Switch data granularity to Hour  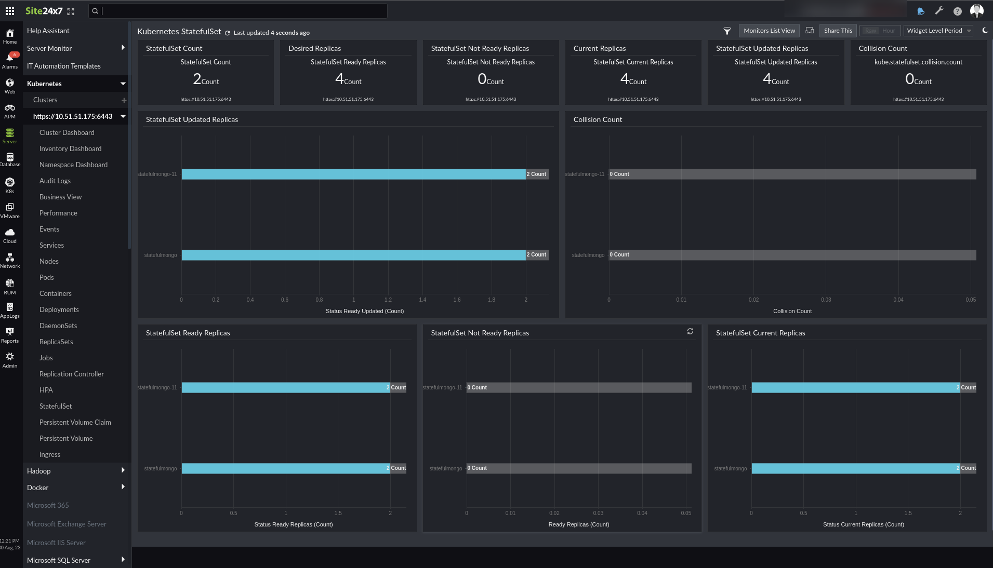pos(888,31)
